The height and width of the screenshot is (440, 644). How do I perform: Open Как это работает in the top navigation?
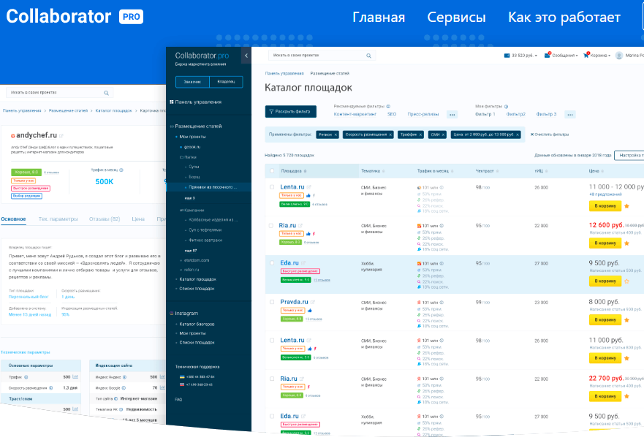point(564,18)
